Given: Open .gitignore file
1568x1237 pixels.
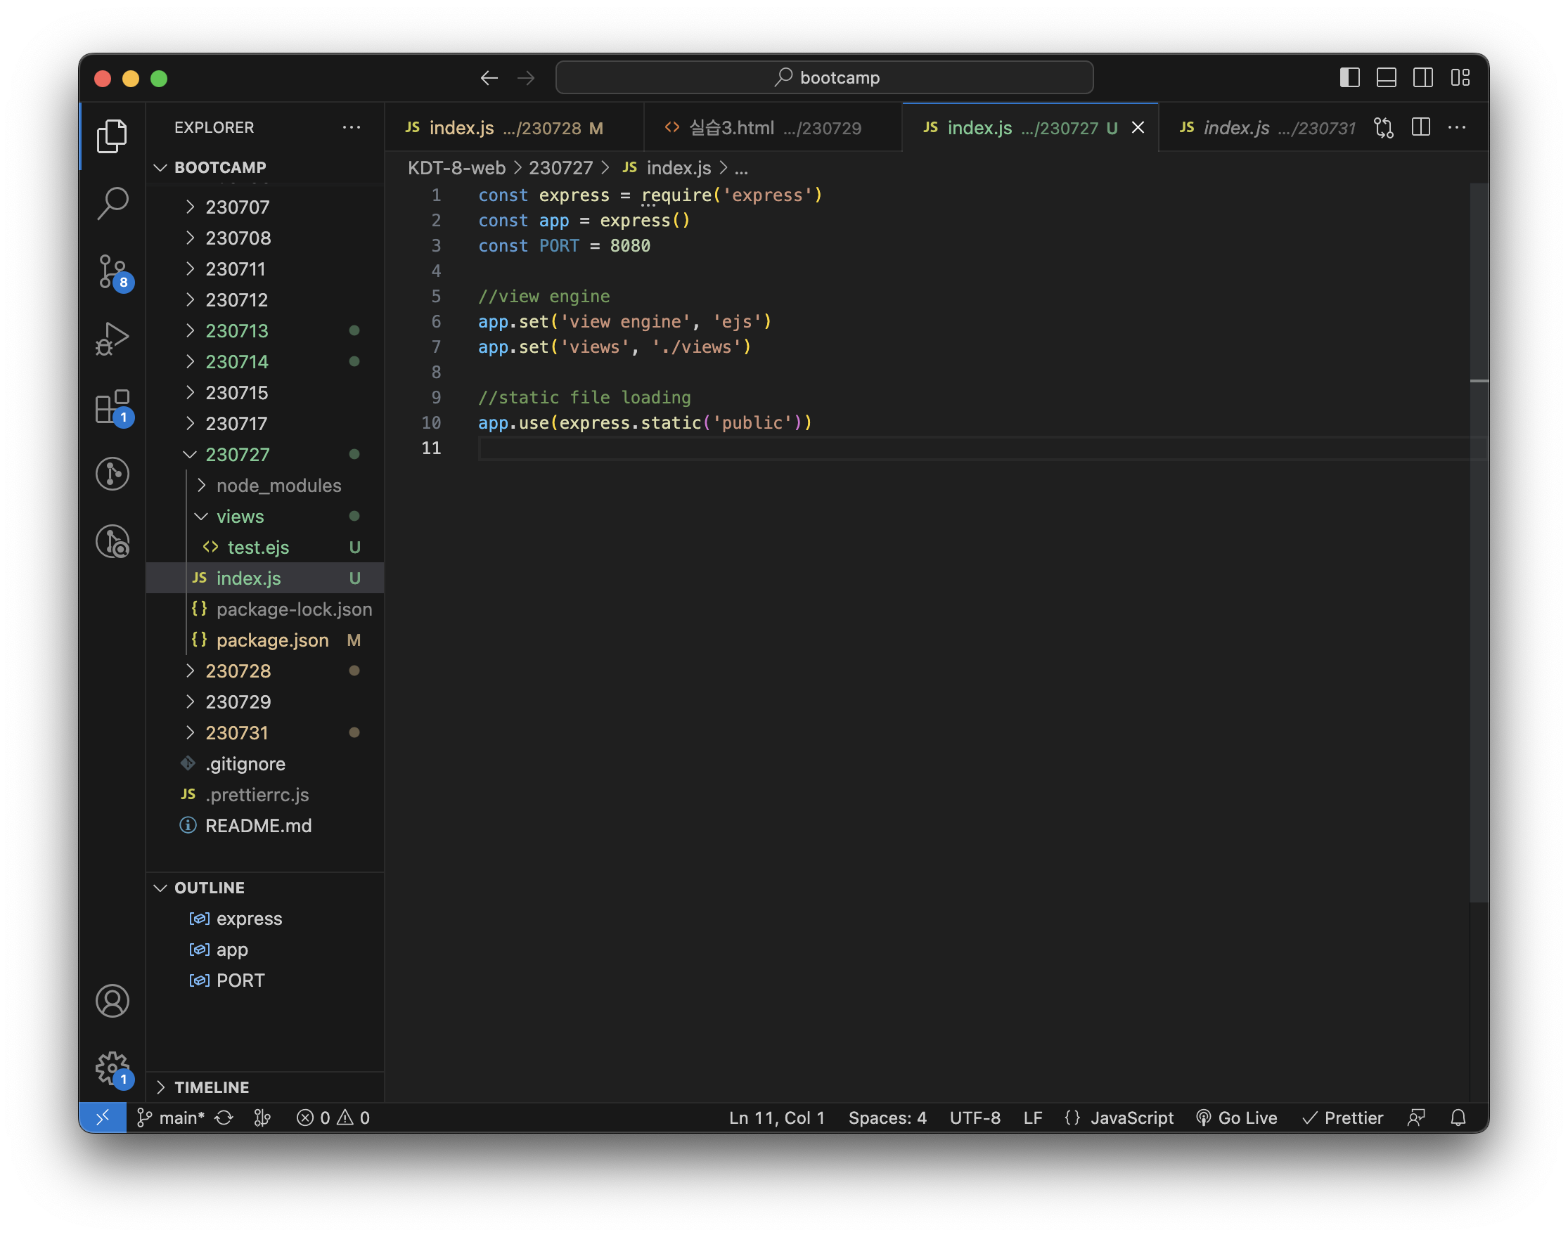Looking at the screenshot, I should pyautogui.click(x=264, y=764).
